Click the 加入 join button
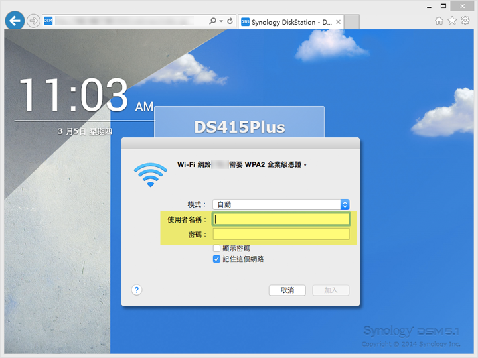This screenshot has height=358, width=478. pos(331,290)
